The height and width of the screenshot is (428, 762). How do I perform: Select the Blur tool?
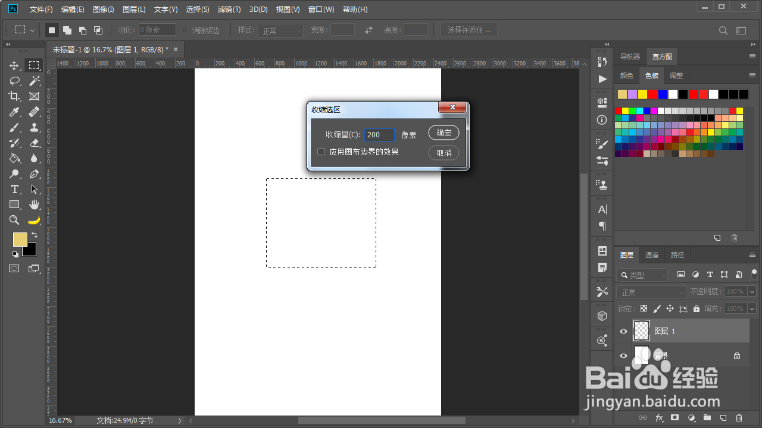point(34,158)
